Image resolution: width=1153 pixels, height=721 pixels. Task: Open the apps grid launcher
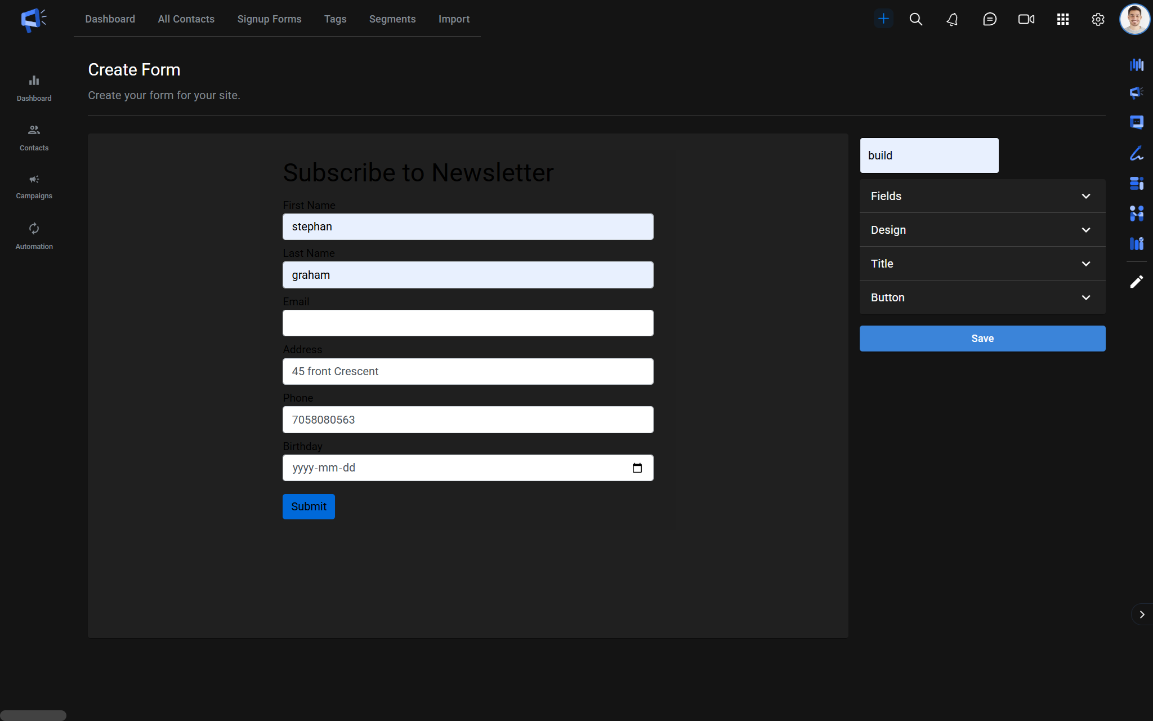pyautogui.click(x=1063, y=19)
